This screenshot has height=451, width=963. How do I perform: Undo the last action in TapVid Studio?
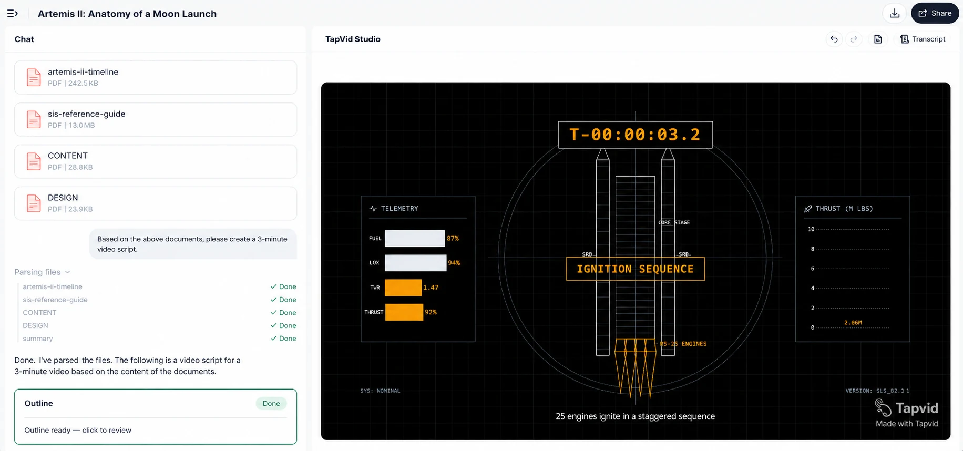(x=834, y=39)
